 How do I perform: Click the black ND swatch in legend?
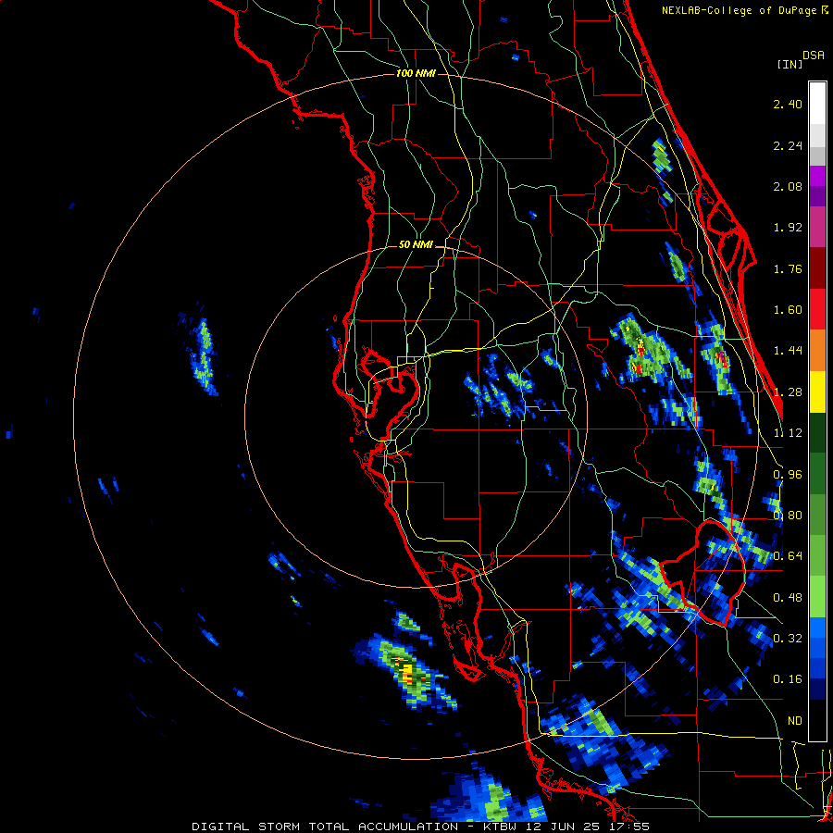point(817,720)
